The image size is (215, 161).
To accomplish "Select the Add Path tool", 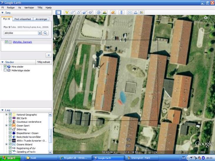I will [79, 12].
